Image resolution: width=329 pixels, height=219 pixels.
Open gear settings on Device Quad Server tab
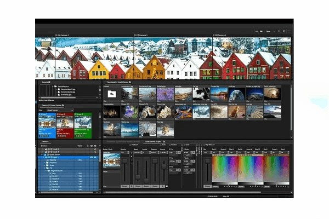[63, 106]
